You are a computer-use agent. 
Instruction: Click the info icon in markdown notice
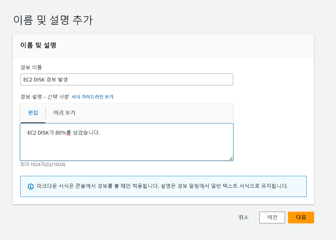(x=31, y=187)
